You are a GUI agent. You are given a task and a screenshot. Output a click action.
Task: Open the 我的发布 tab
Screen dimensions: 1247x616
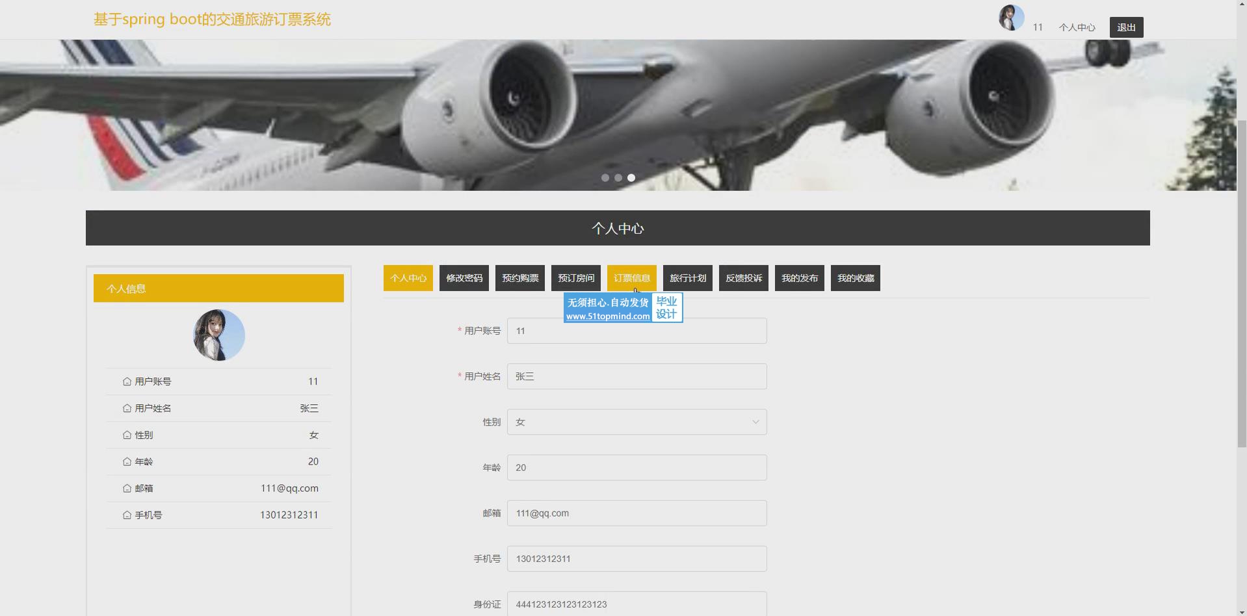[x=800, y=278]
